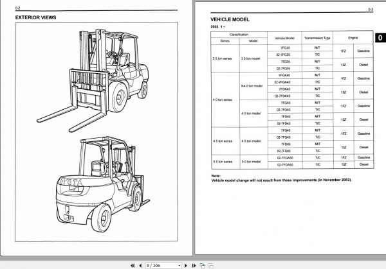The image size is (386, 269).
Task: Click the 7FDK40 vehicle model cell
Action: point(285,89)
